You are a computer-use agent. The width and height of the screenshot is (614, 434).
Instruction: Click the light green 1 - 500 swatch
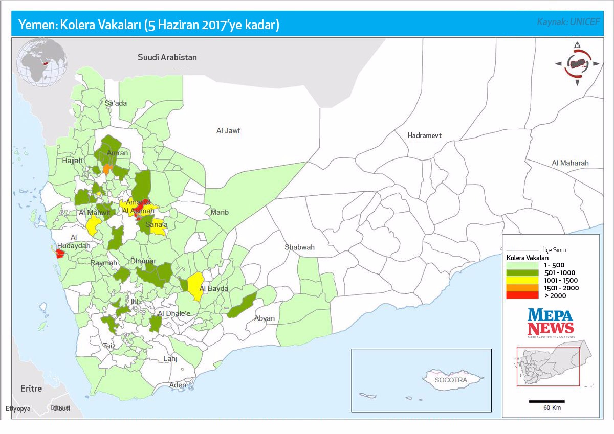(x=522, y=265)
